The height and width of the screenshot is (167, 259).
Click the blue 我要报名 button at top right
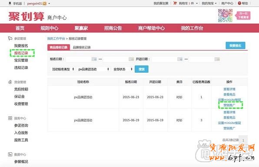236,45
